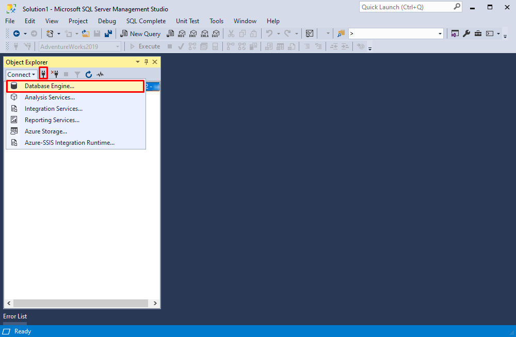
Task: Open the Help menu
Action: click(273, 21)
